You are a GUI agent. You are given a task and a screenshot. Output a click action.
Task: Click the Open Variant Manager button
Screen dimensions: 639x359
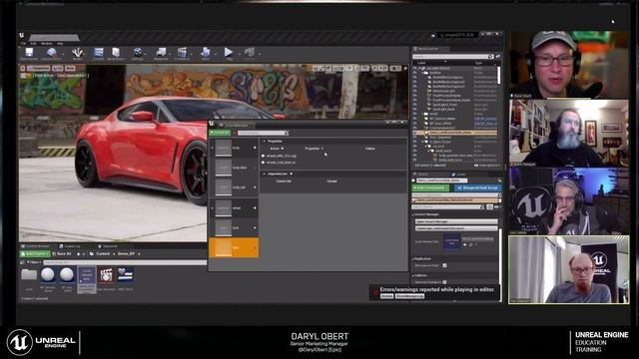456,221
